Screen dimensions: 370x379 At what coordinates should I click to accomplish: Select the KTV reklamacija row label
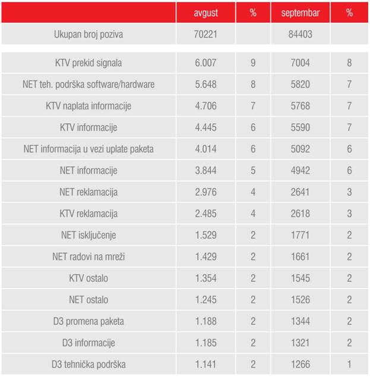[x=88, y=214]
